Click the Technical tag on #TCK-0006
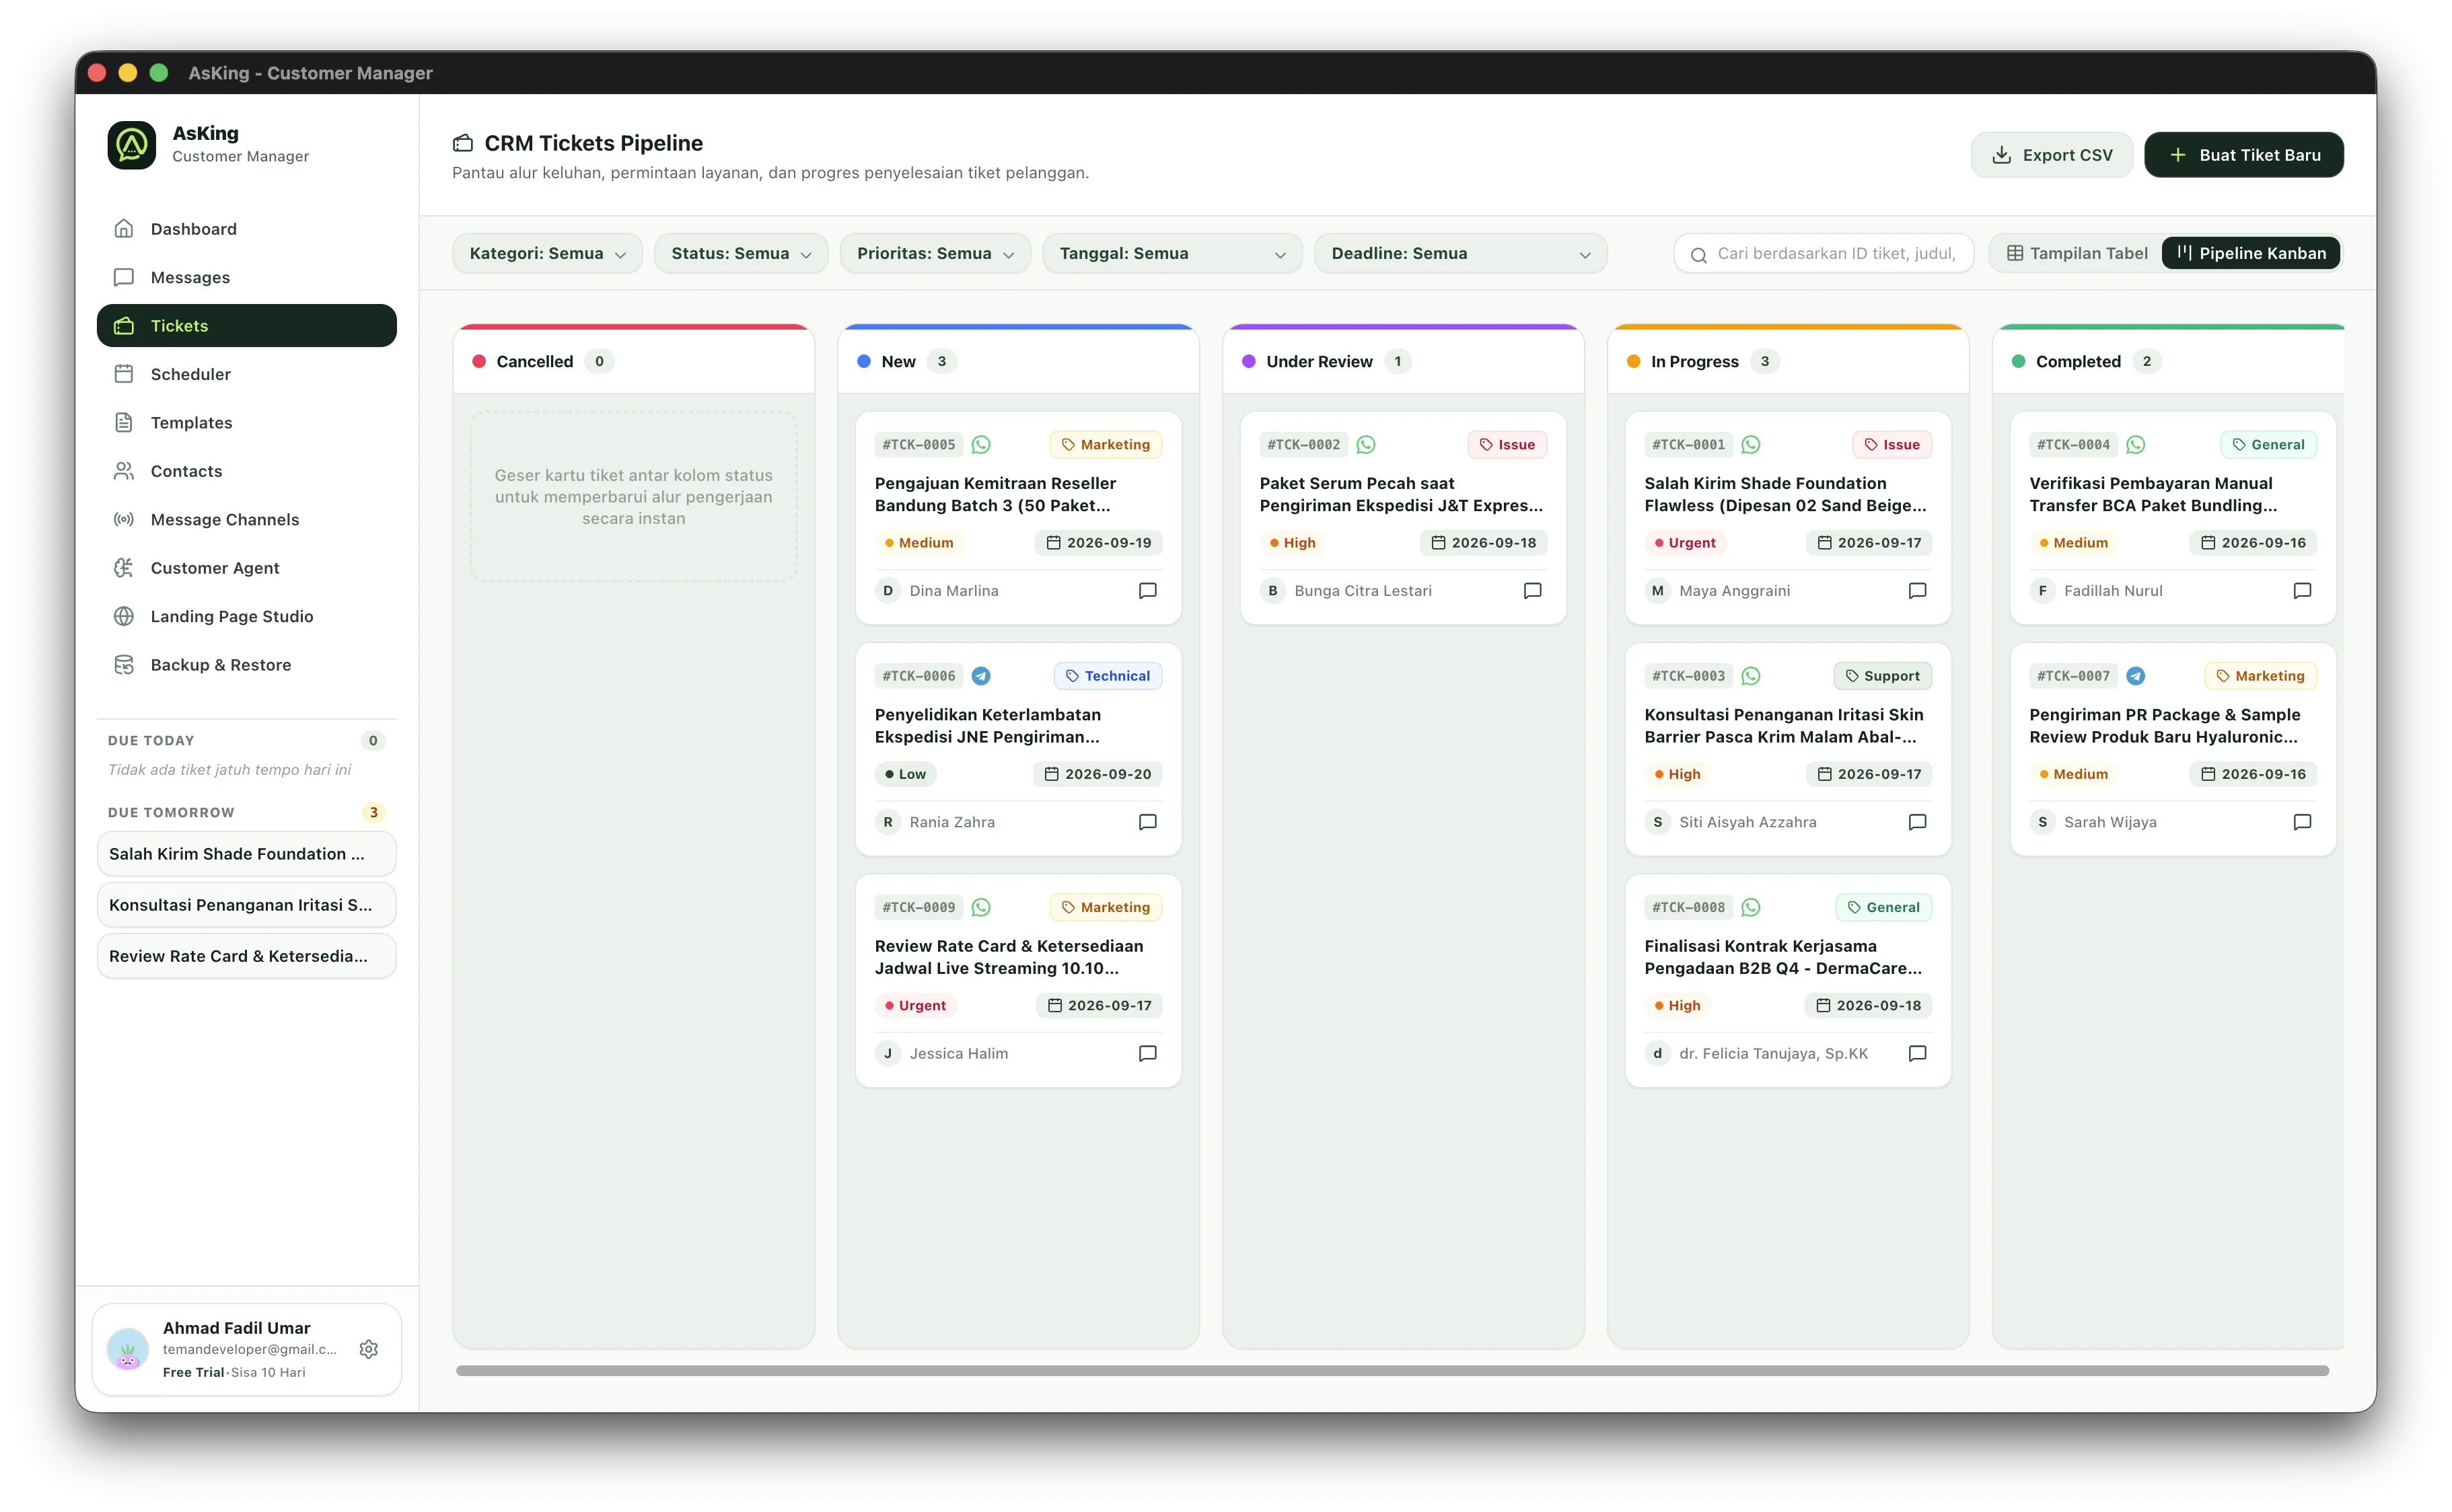Image resolution: width=2452 pixels, height=1512 pixels. point(1108,676)
